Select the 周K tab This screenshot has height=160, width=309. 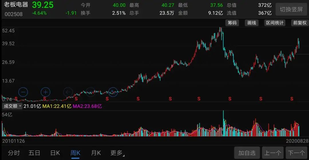pyautogui.click(x=75, y=153)
